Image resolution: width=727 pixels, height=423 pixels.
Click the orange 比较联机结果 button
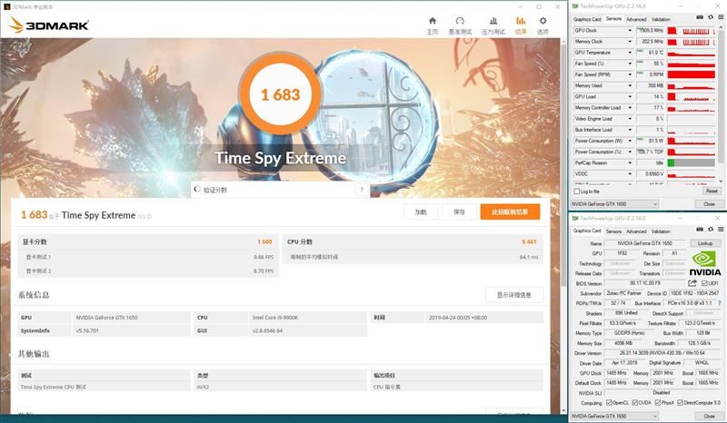tap(510, 211)
